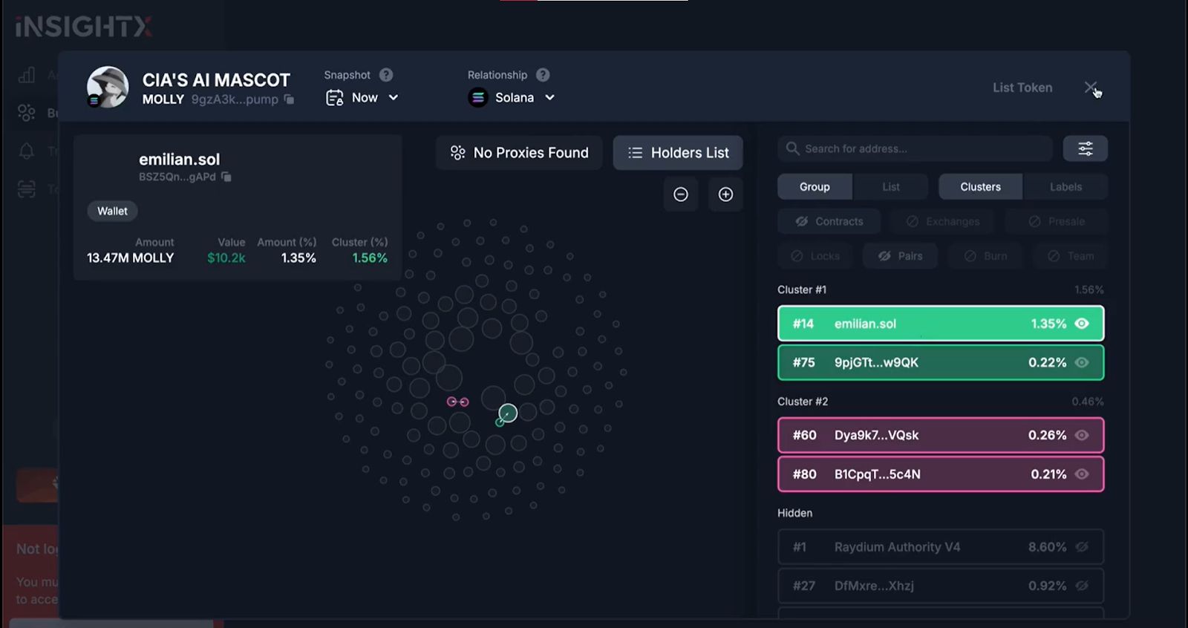
Task: Open the Relationship help question mark
Action: tap(543, 75)
